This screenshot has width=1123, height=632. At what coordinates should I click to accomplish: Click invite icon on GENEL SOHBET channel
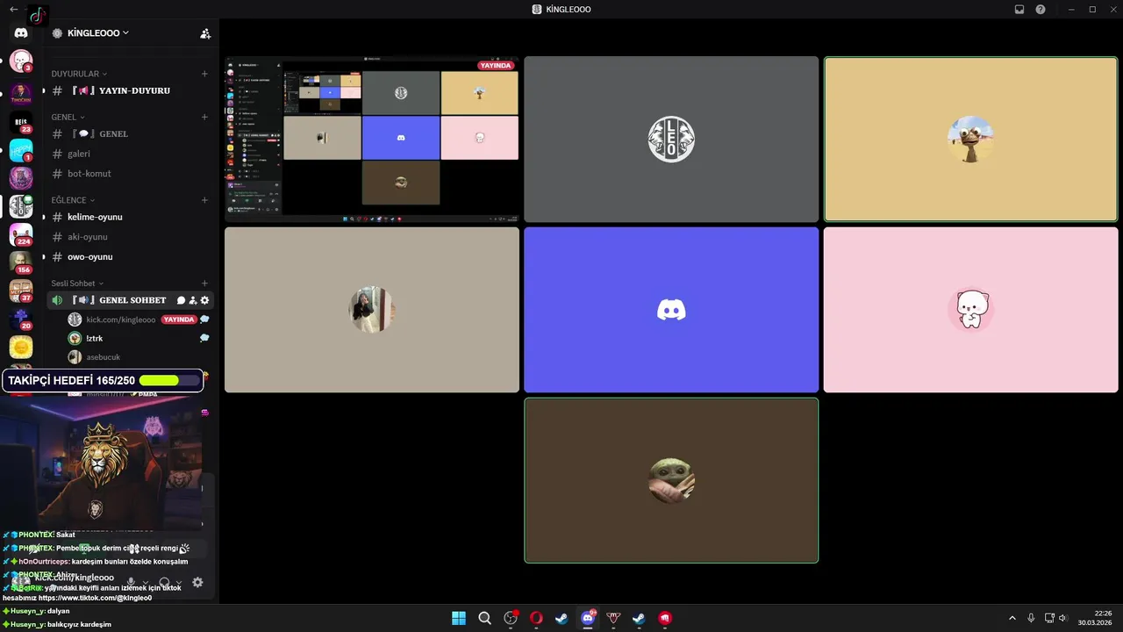click(193, 300)
